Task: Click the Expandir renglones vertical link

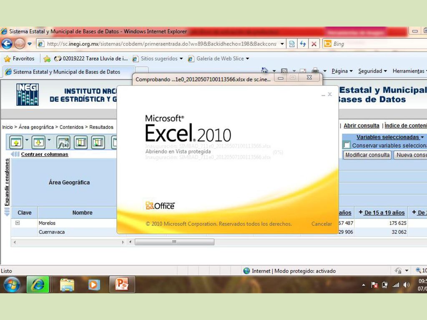Action: (x=7, y=182)
